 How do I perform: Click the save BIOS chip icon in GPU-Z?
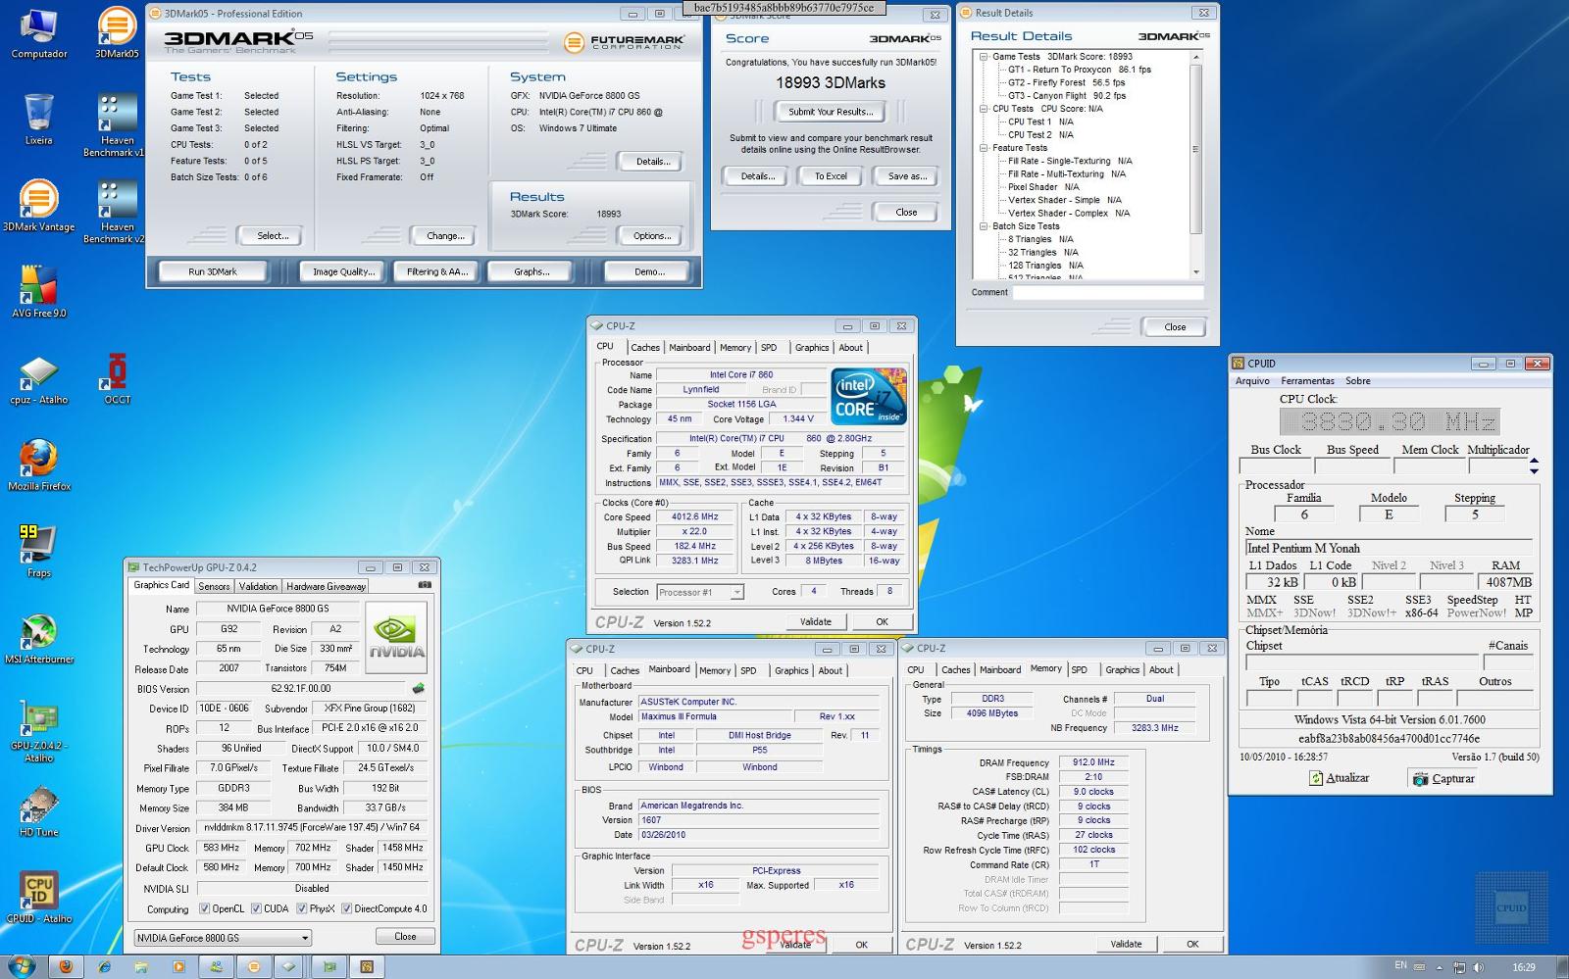419,689
